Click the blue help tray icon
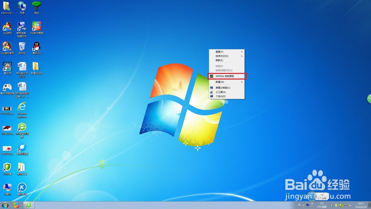 click(308, 205)
